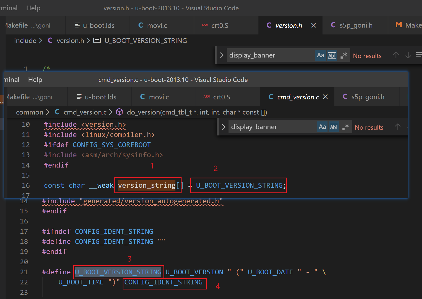Viewport: 422px width, 299px height.
Task: Toggle Use Regular Expression in back window find bar
Action: tap(344, 55)
